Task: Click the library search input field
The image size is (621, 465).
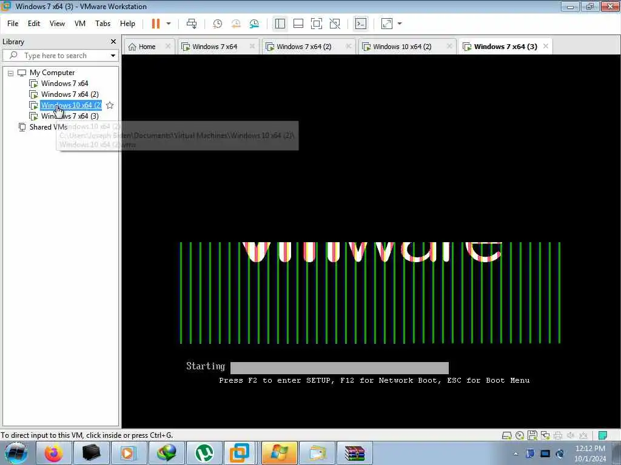Action: 59,56
